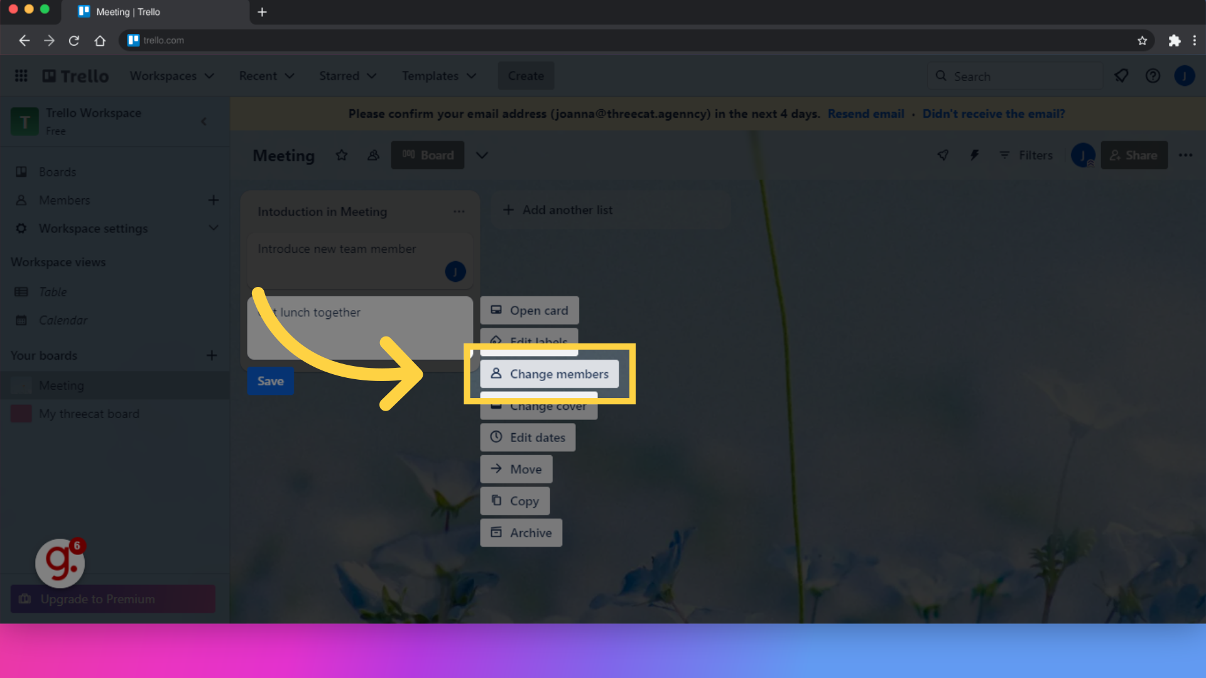Select Change members from quick menu
The image size is (1206, 678).
549,374
